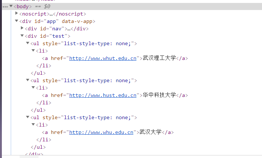Viewport: 262px width, 158px height.
Task: Select the body tag text
Action: point(23,7)
